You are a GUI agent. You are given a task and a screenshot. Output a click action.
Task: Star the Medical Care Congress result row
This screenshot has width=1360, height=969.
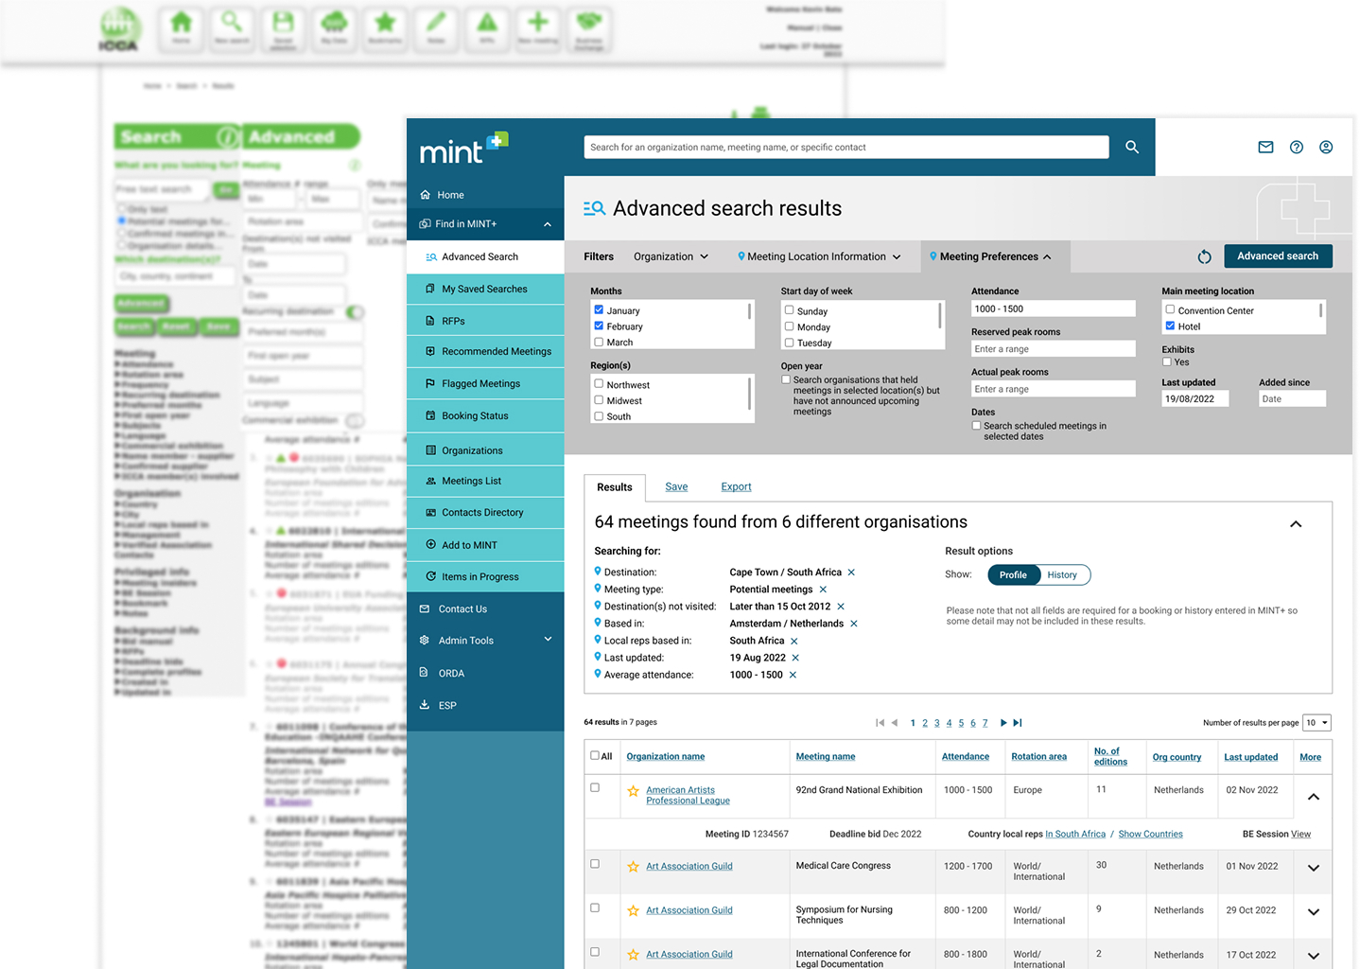pyautogui.click(x=632, y=866)
